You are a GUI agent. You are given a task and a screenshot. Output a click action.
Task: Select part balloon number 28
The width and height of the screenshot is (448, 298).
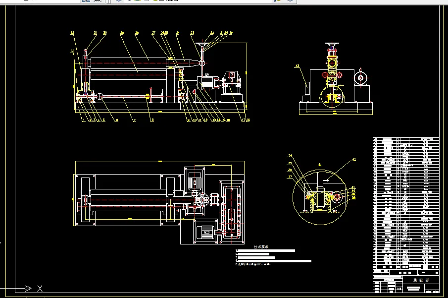tap(137, 33)
